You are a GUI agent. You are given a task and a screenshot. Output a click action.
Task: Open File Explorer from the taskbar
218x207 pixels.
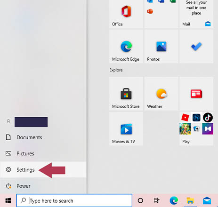click(x=190, y=200)
